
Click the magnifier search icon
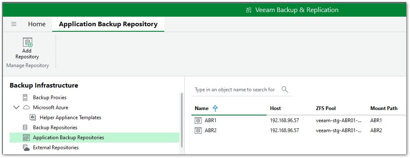click(x=285, y=90)
